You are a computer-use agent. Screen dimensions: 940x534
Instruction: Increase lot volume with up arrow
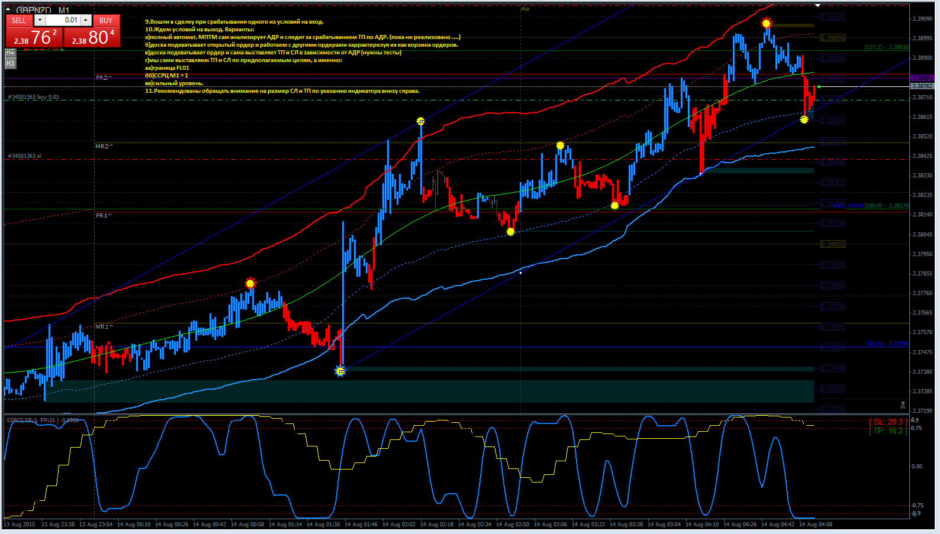click(x=86, y=20)
